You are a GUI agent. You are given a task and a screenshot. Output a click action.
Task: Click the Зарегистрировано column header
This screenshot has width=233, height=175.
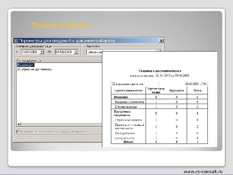pyautogui.click(x=156, y=90)
